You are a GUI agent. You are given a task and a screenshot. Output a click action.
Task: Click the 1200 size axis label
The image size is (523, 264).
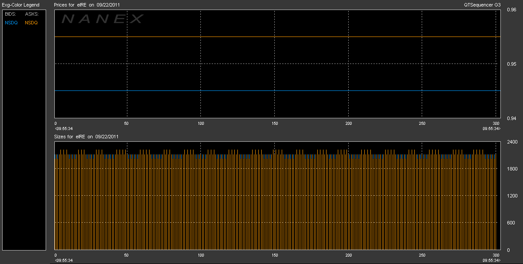click(511, 196)
